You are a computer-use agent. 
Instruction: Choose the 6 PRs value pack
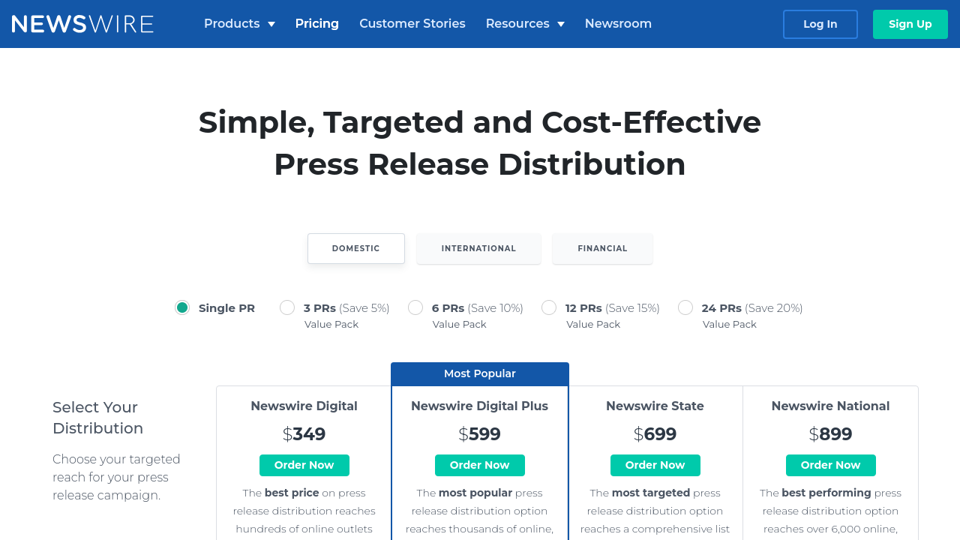click(x=415, y=307)
